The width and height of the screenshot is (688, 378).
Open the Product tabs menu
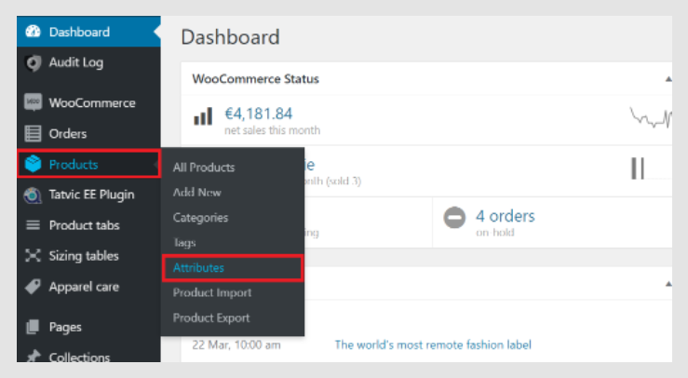tap(88, 225)
